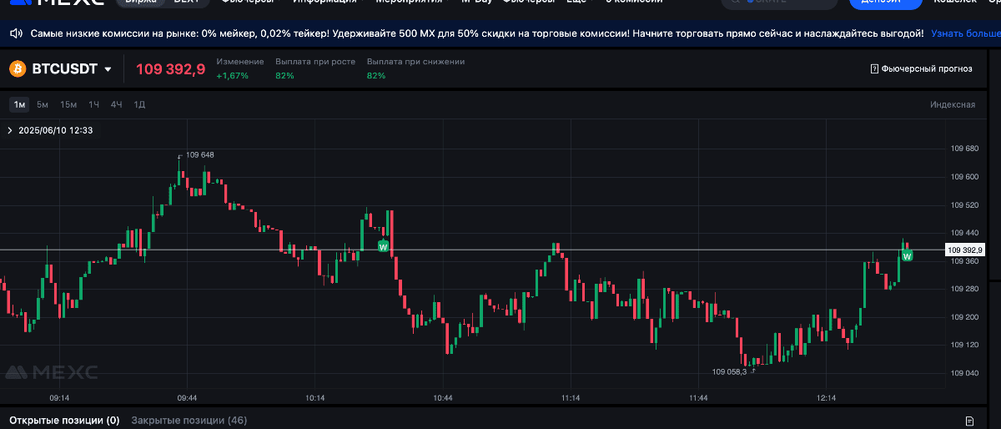This screenshot has height=429, width=1001.
Task: Switch chart to 5м timeframe
Action: click(x=43, y=104)
